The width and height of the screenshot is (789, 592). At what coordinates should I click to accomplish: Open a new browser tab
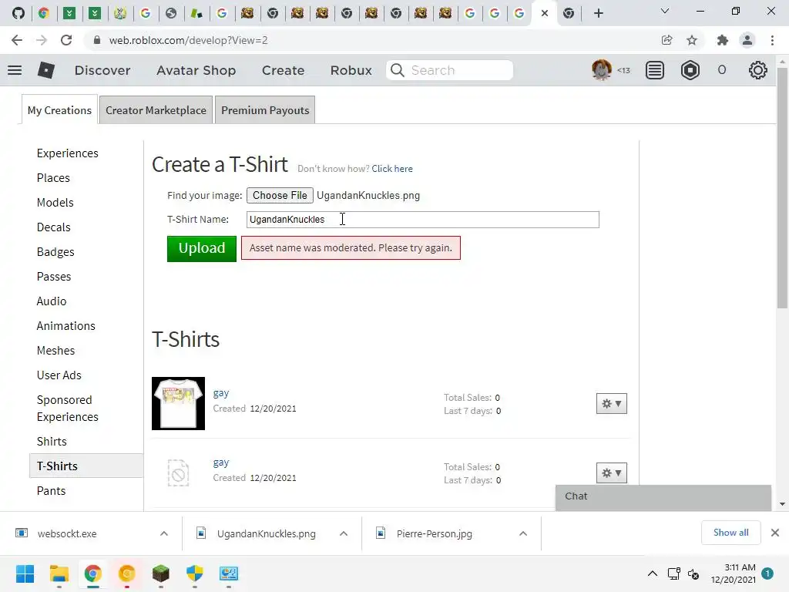click(598, 13)
